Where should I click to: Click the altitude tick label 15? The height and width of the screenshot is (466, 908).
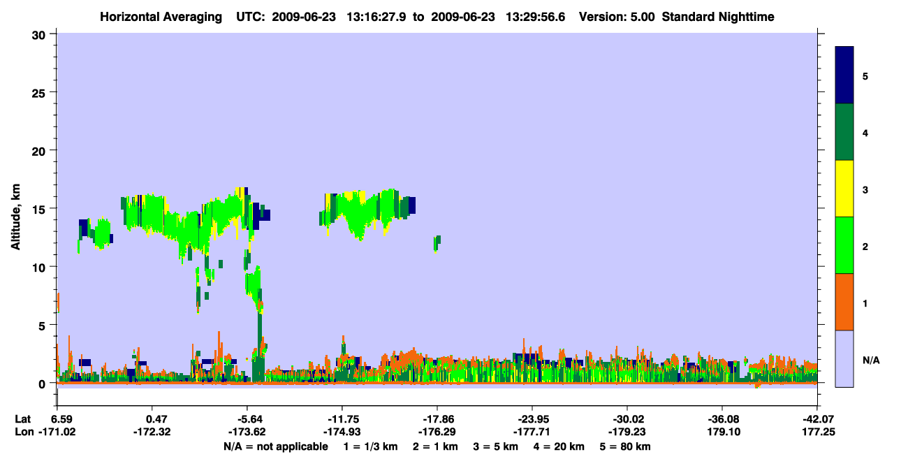point(41,209)
